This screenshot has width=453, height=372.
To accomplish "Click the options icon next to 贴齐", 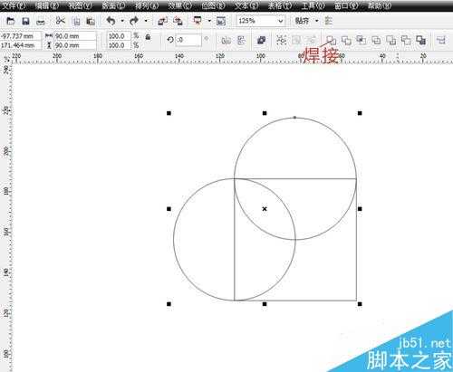I will 328,21.
